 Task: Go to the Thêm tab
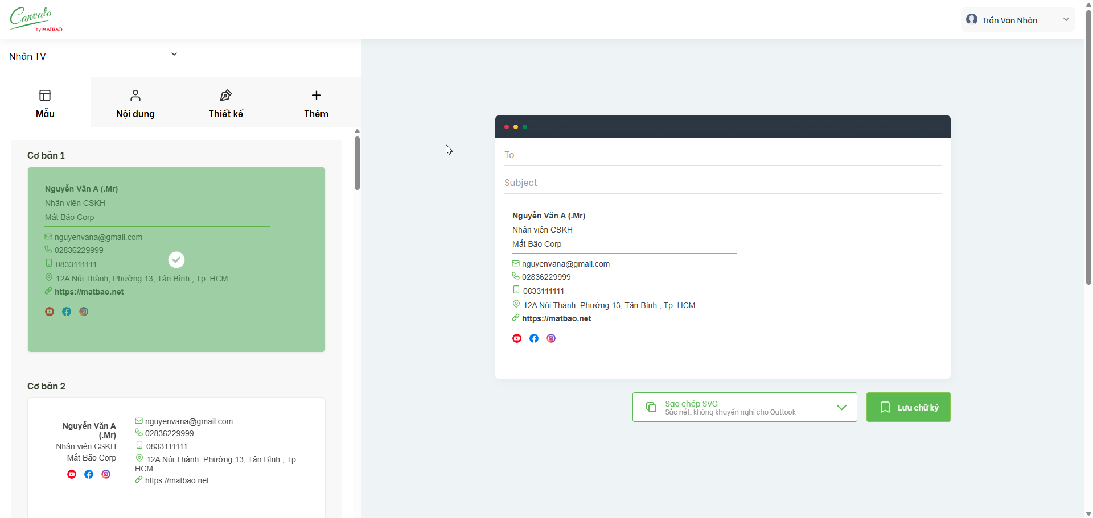click(x=316, y=103)
